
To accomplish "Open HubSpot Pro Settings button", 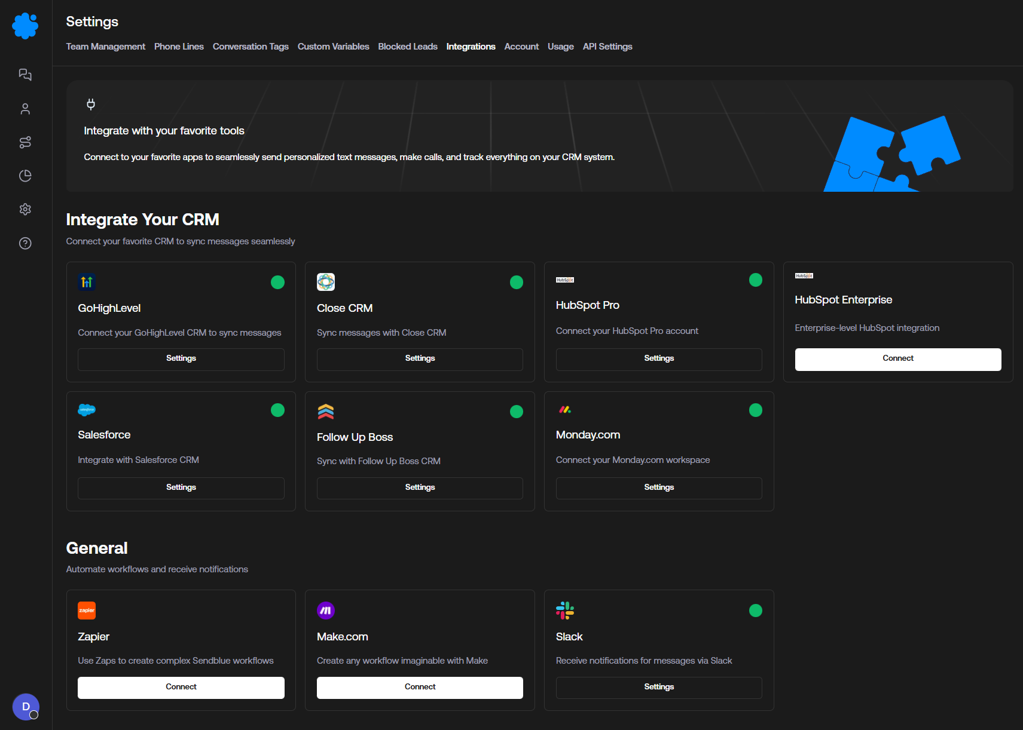I will tap(659, 359).
